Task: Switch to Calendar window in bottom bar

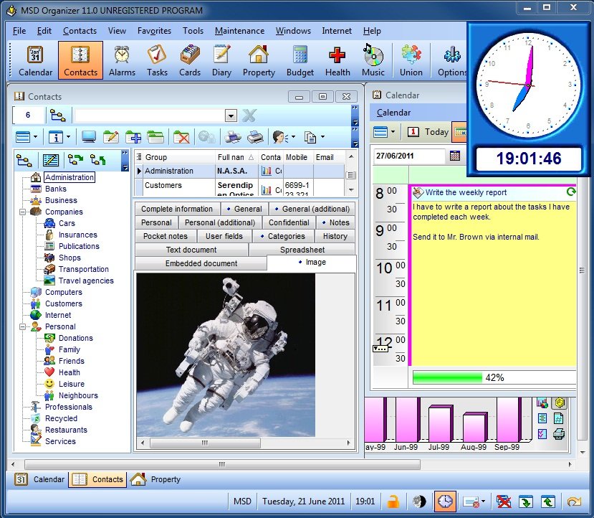Action: click(39, 479)
